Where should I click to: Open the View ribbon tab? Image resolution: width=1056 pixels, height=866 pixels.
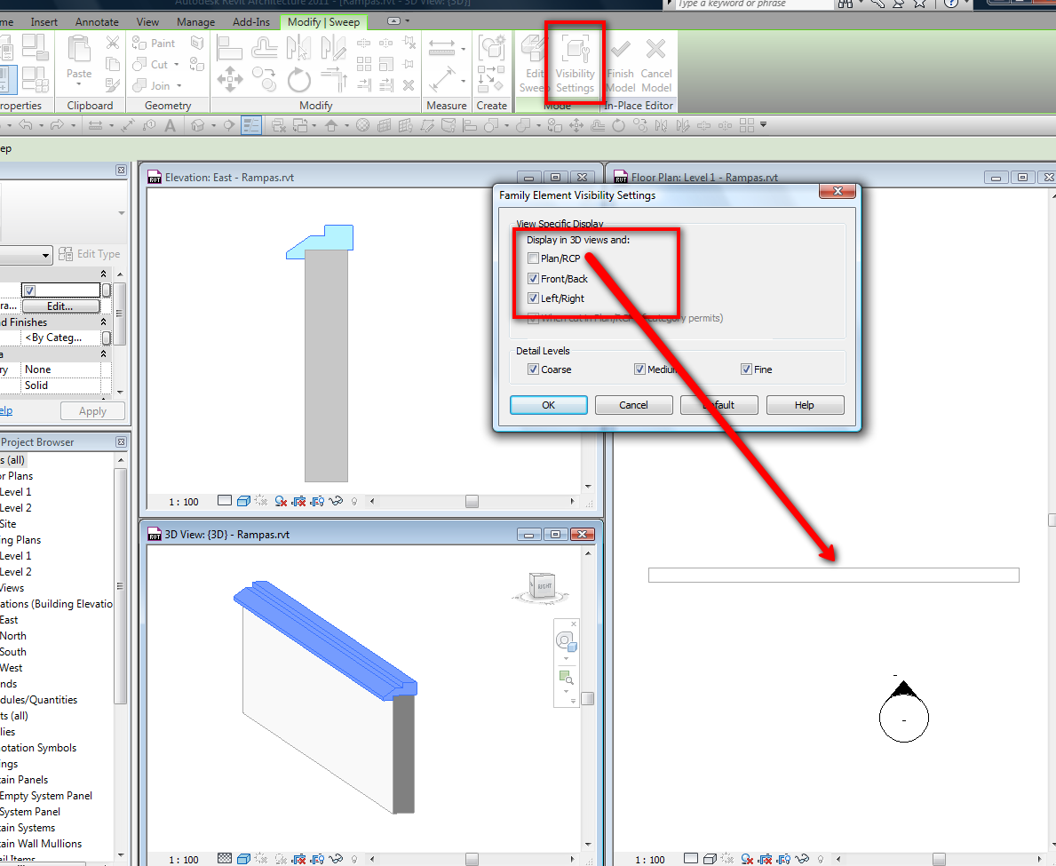click(147, 22)
